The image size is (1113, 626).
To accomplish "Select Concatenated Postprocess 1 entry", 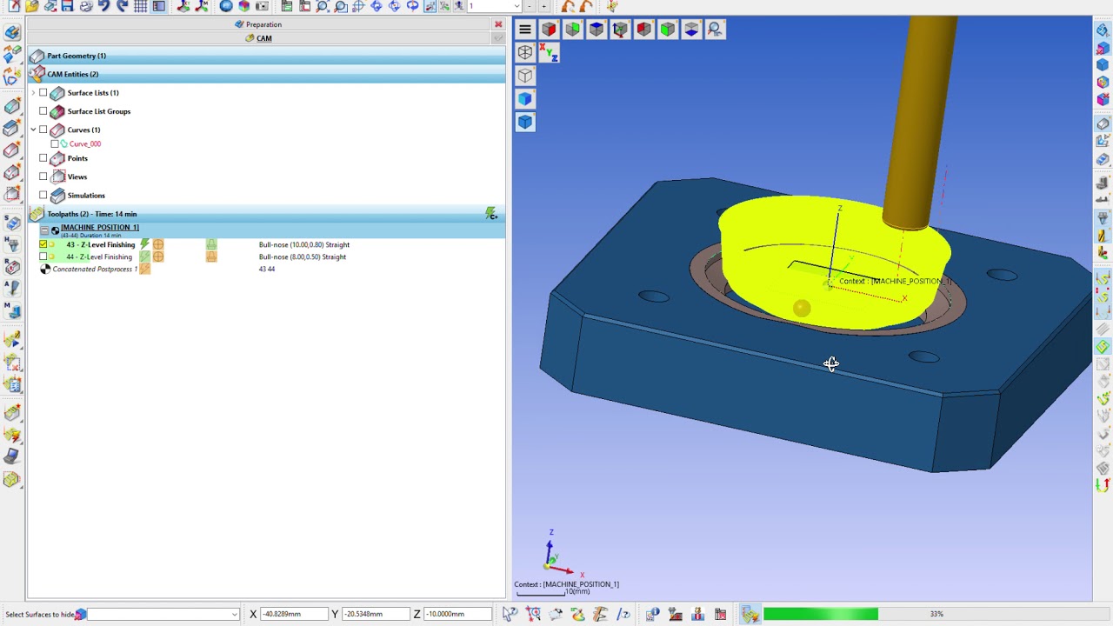I will tap(95, 269).
